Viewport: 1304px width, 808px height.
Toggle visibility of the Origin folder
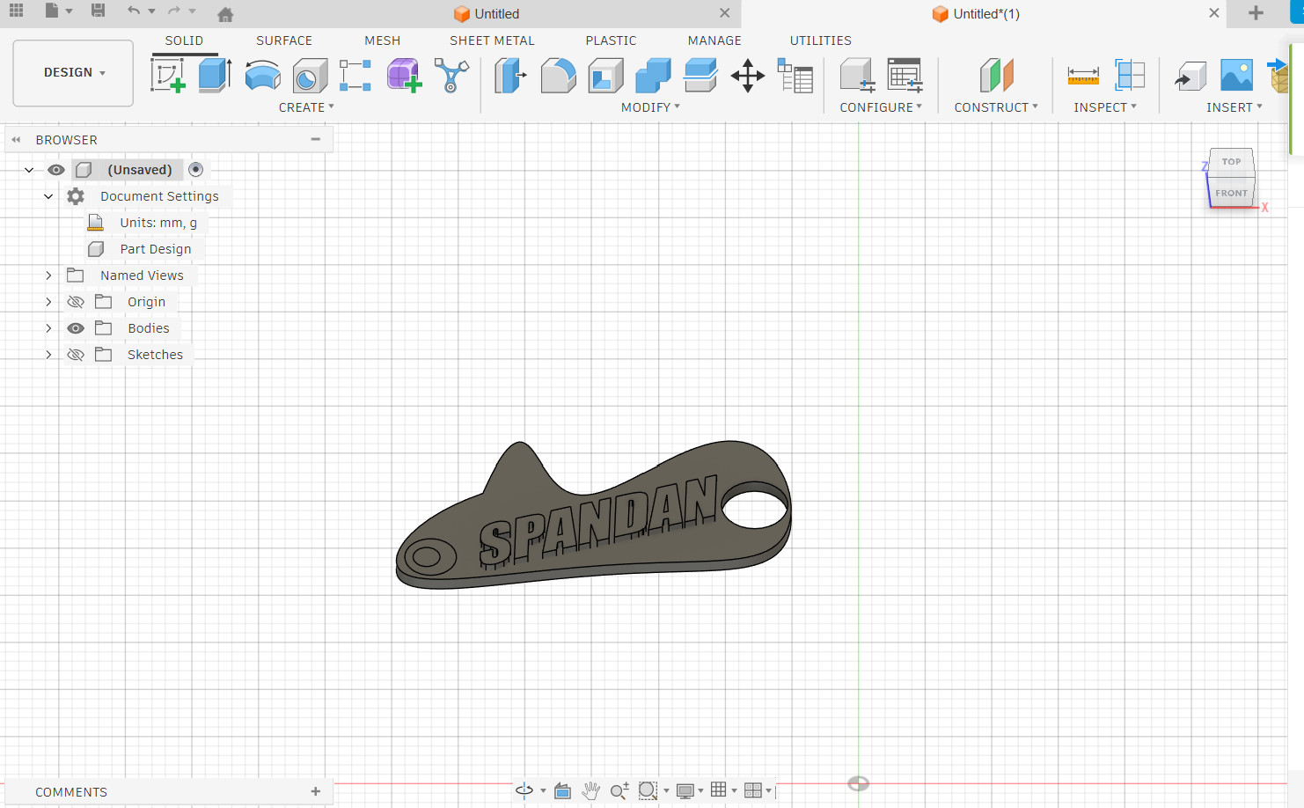point(76,302)
